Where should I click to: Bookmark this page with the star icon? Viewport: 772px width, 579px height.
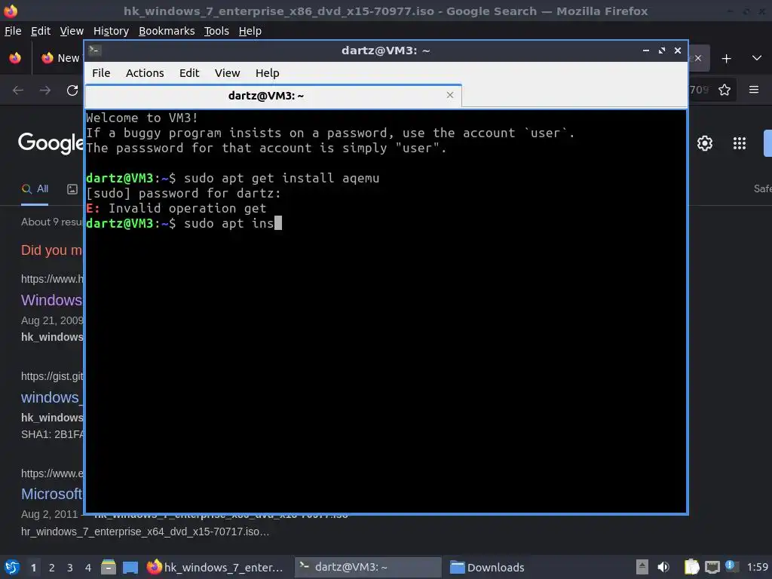[725, 90]
